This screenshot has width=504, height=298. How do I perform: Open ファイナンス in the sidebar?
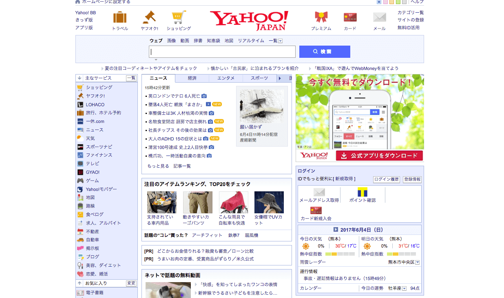point(99,155)
